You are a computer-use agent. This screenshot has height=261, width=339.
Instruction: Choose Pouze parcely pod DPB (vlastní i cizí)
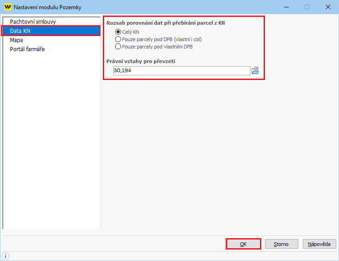(x=118, y=39)
